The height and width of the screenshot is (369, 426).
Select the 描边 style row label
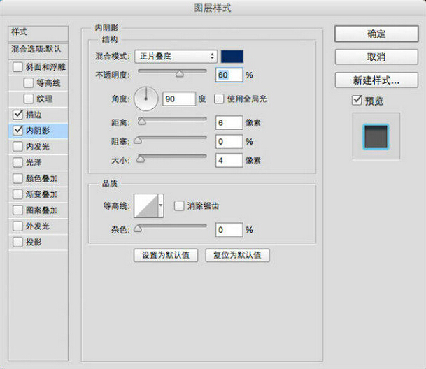34,115
